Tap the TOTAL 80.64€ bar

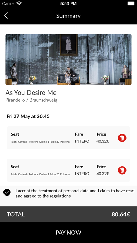click(x=68, y=214)
